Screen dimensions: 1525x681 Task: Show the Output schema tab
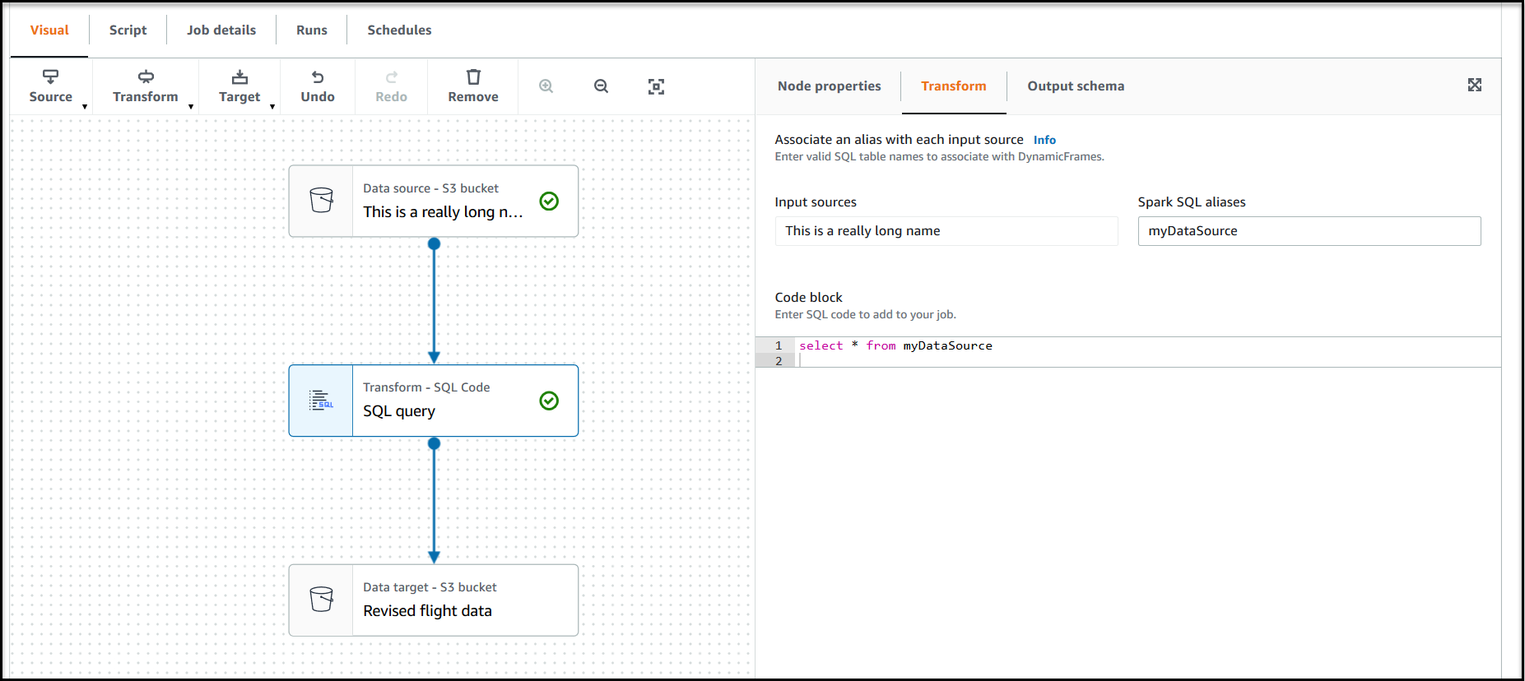[x=1076, y=86]
